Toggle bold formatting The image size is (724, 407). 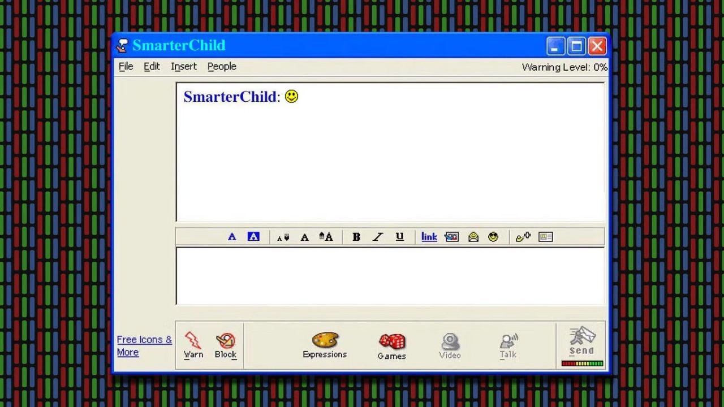coord(356,237)
